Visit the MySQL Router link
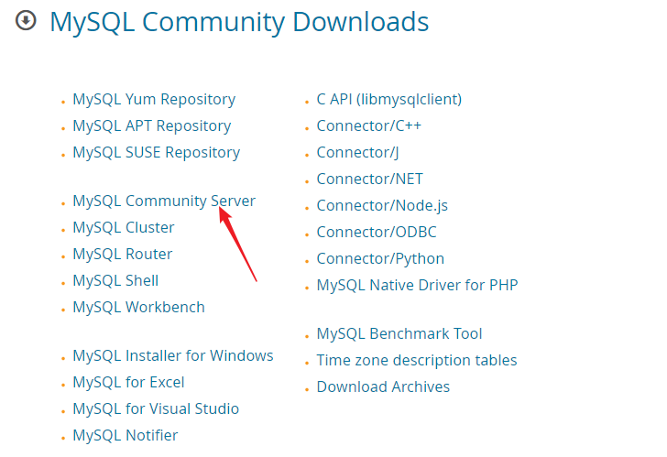Screen dimensions: 667x457 pyautogui.click(x=123, y=255)
